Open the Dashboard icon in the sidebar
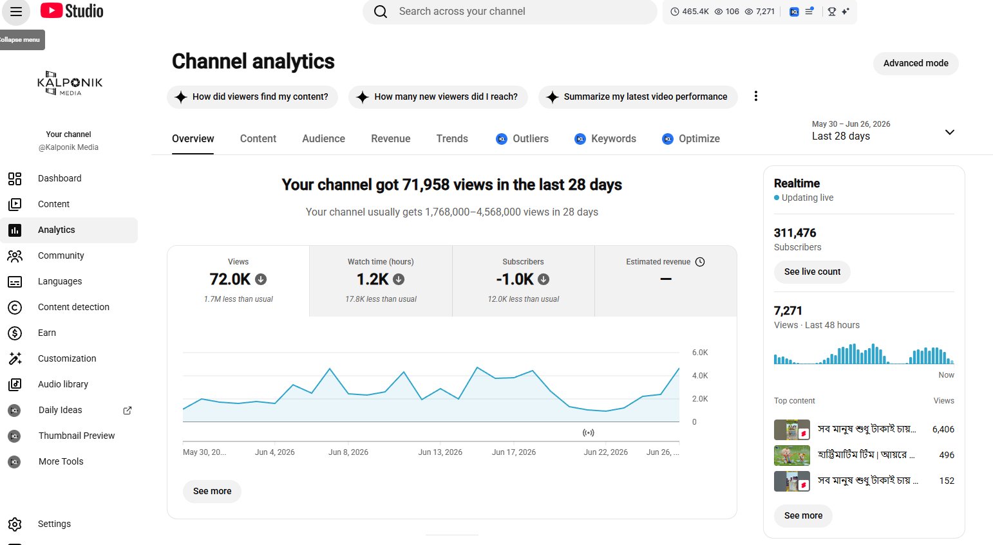The width and height of the screenshot is (993, 545). (x=15, y=178)
